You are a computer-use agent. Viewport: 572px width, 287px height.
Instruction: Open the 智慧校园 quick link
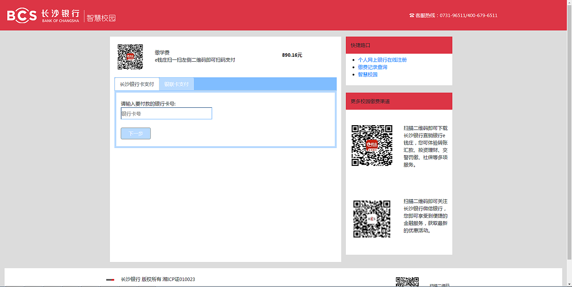click(x=368, y=75)
